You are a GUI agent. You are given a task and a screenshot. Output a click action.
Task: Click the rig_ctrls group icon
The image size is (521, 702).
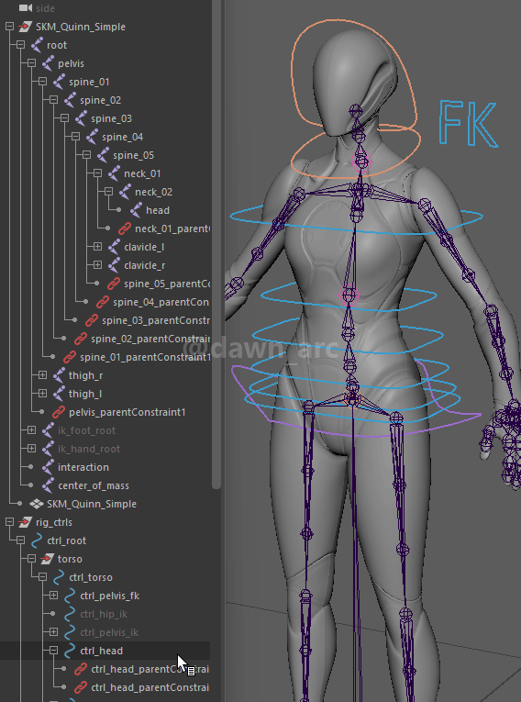click(25, 522)
